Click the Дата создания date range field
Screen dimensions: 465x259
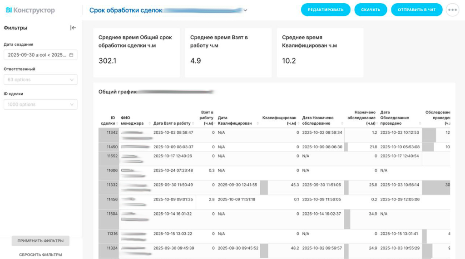(37, 55)
